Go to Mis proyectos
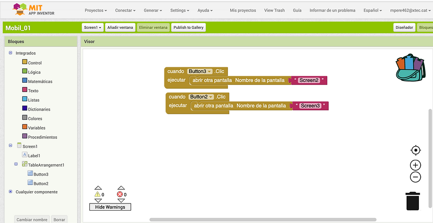The image size is (433, 223). (243, 10)
